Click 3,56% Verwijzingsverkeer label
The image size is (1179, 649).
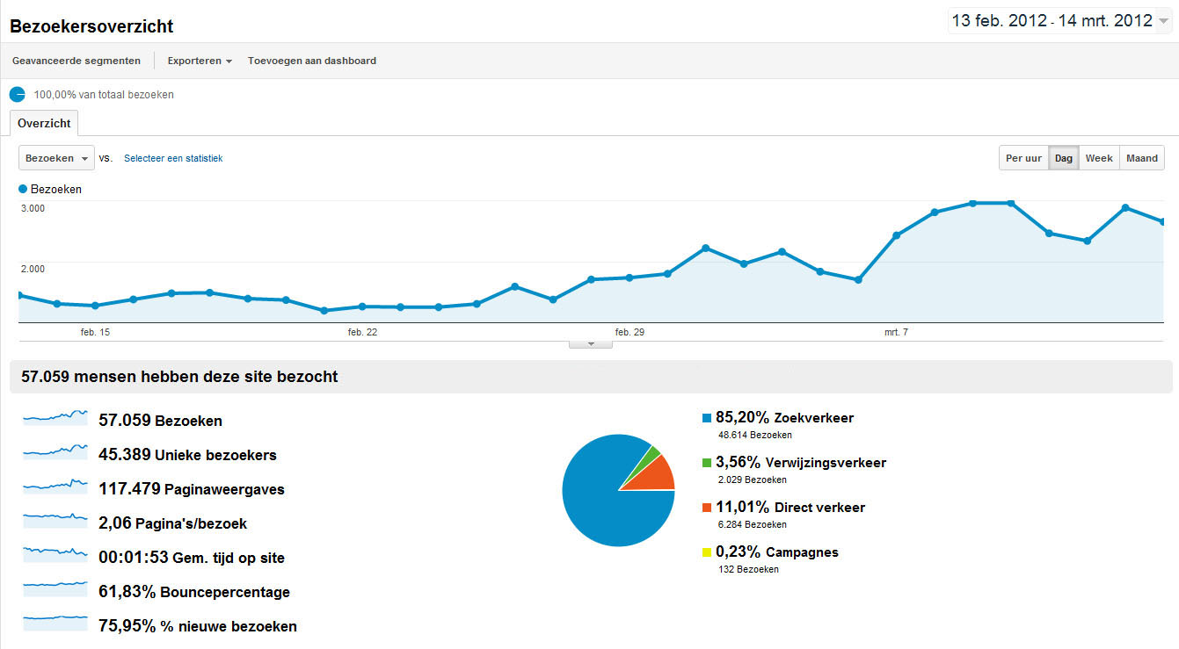[x=801, y=462]
